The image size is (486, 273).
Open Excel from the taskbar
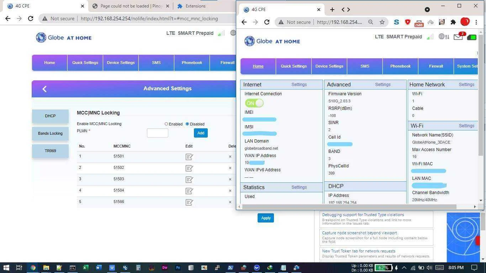tap(85, 268)
